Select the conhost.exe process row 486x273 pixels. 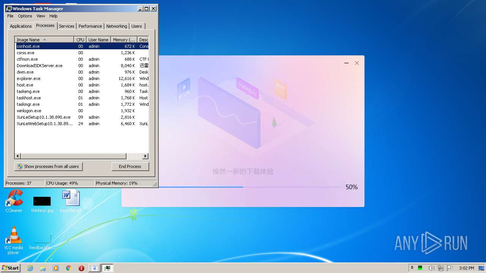point(82,46)
